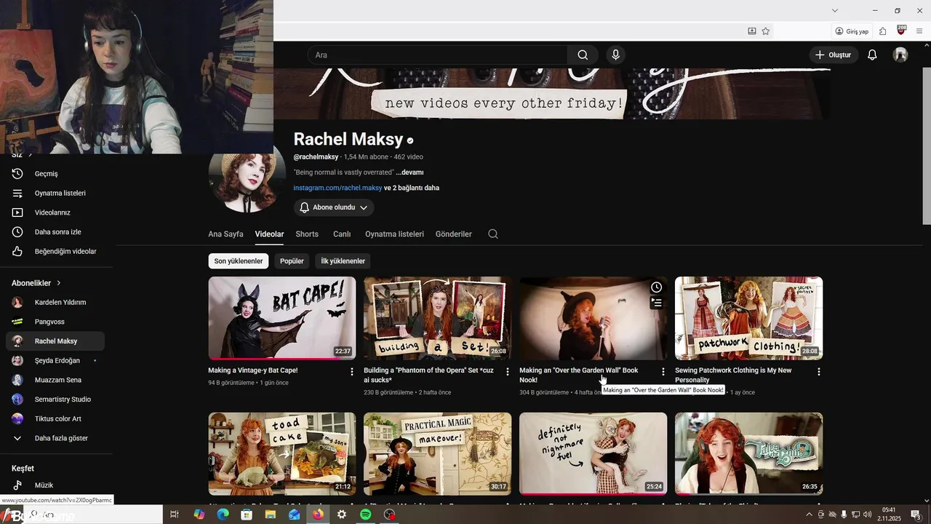Open Firefox list-all-tabs chevron
This screenshot has width=931, height=524.
[x=835, y=10]
